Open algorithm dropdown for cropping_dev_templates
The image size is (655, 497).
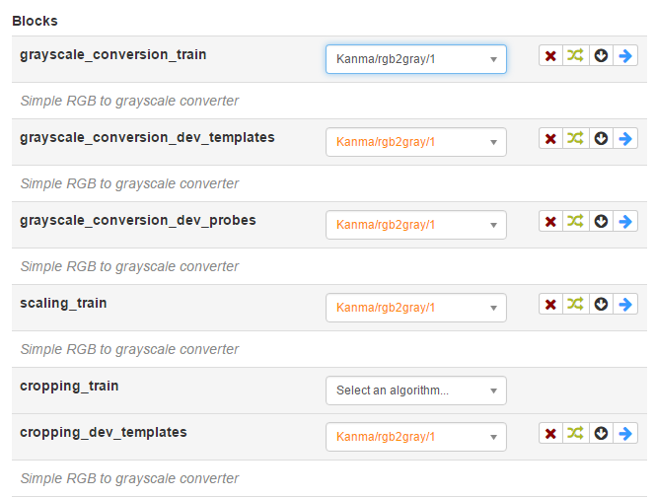[x=416, y=437]
